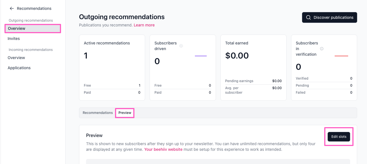Image resolution: width=367 pixels, height=164 pixels.
Task: Click info icon next to Subscribers in verification
Action: click(322, 49)
